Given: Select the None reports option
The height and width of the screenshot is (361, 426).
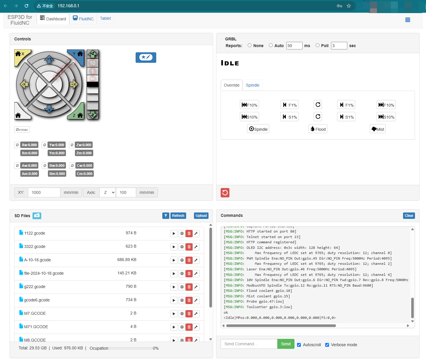Looking at the screenshot, I should 249,45.
